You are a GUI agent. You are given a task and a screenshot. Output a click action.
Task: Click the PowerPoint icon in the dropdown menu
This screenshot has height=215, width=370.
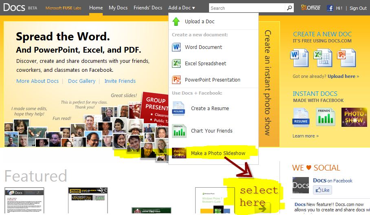pyautogui.click(x=176, y=80)
